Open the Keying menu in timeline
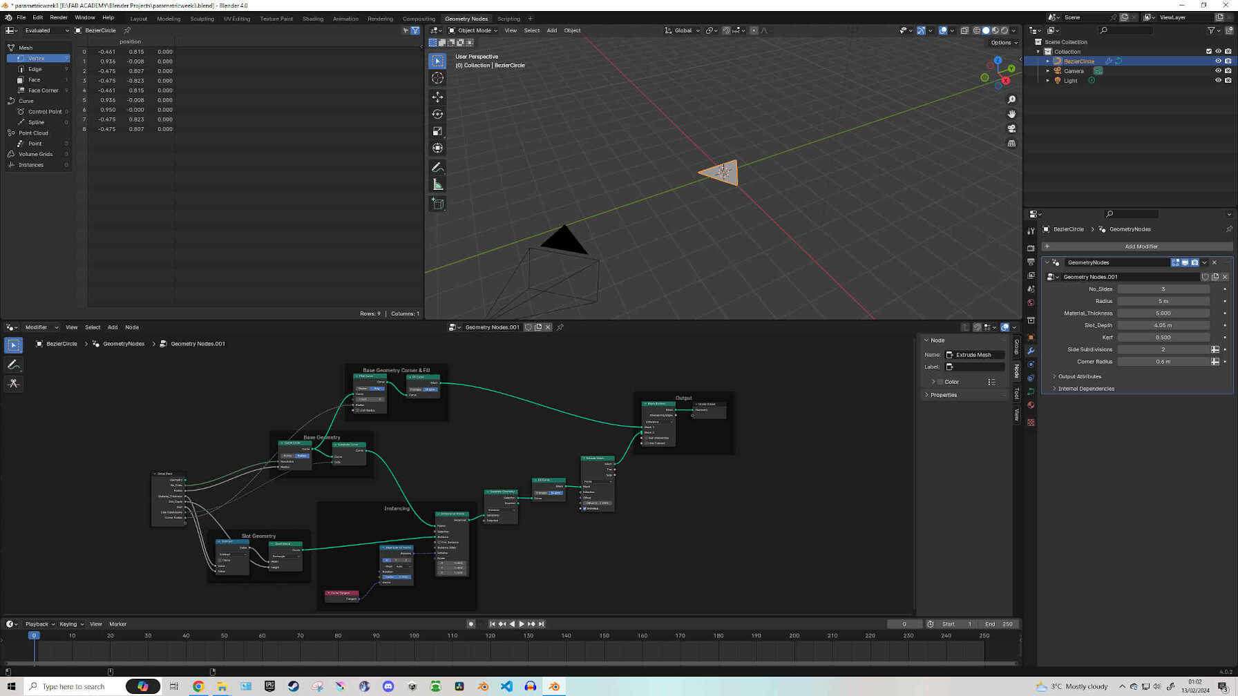 point(71,624)
